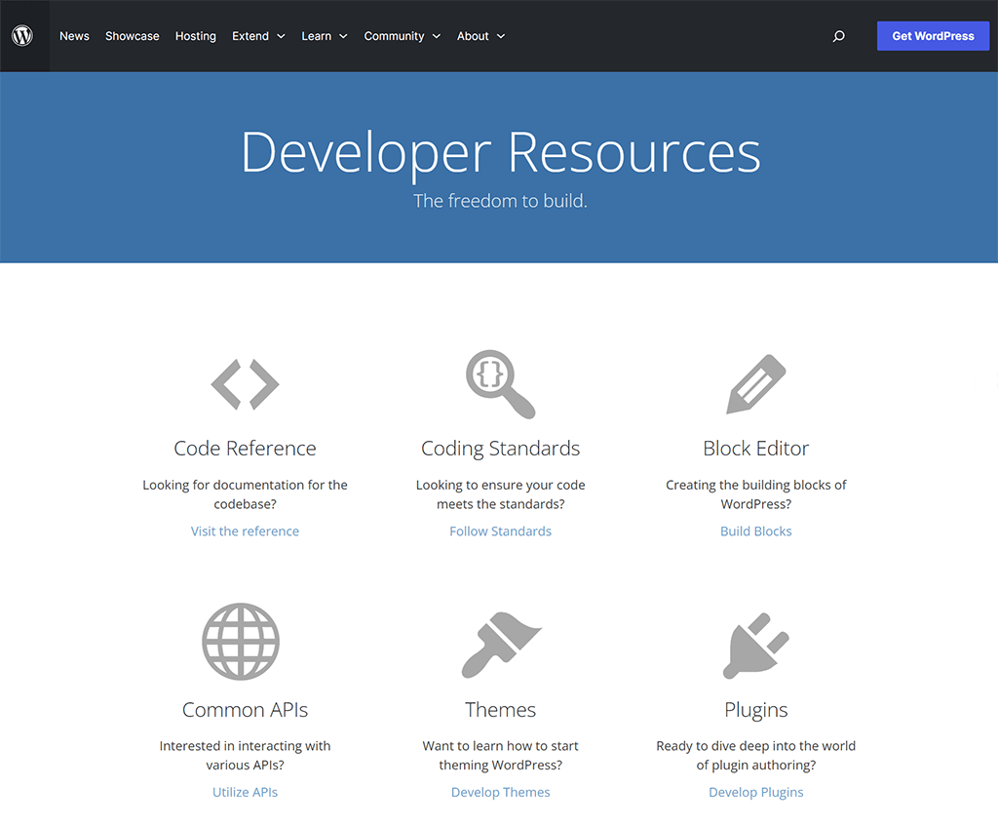
Task: Expand the Extend dropdown menu
Action: (x=258, y=36)
